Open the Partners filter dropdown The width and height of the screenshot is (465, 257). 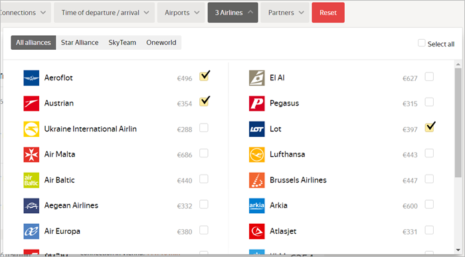pyautogui.click(x=285, y=13)
